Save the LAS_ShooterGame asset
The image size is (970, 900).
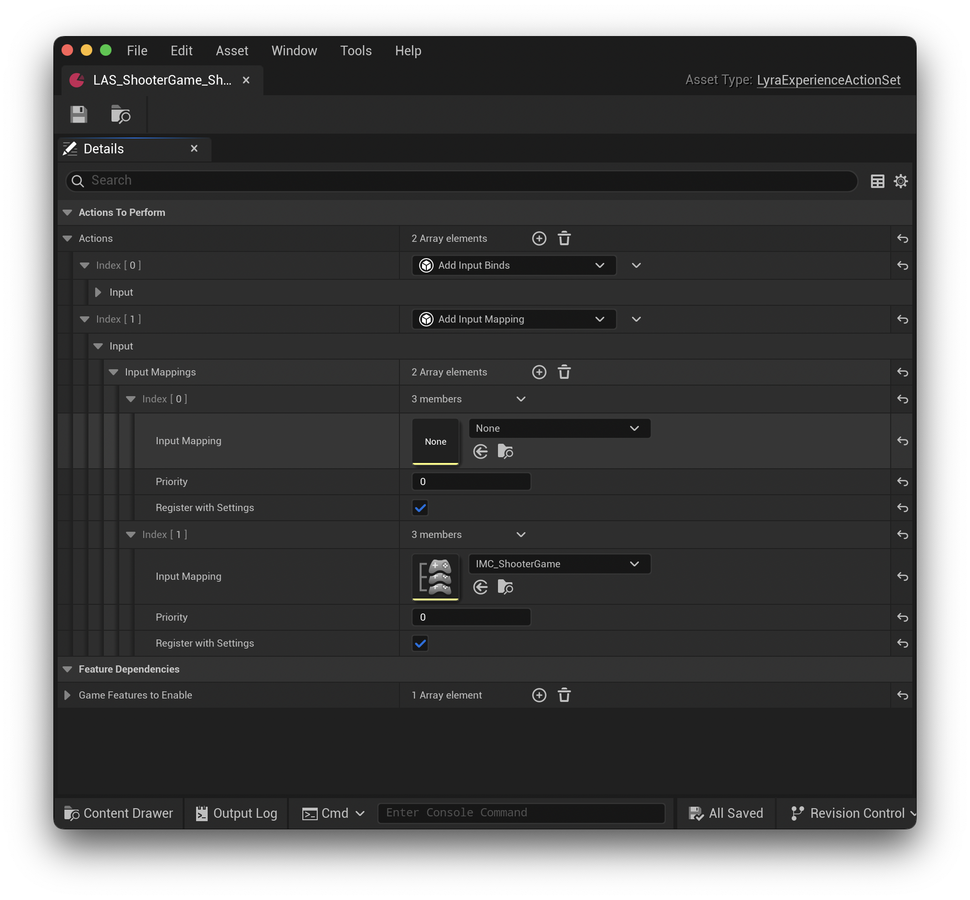[x=78, y=114]
